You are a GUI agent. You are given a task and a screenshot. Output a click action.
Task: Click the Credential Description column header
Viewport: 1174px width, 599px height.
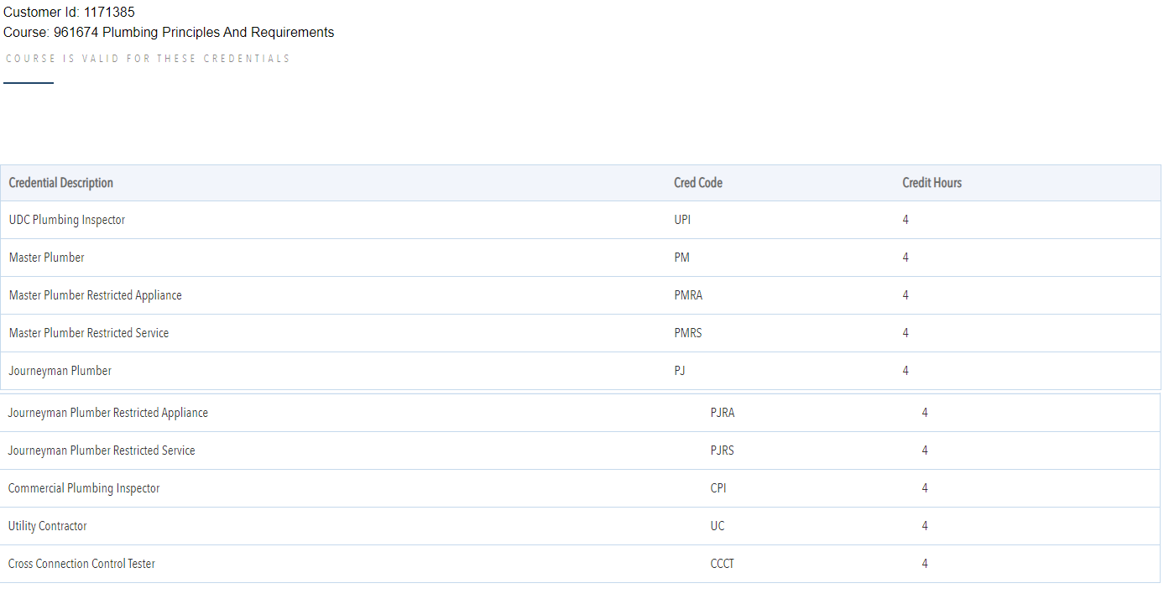point(61,183)
